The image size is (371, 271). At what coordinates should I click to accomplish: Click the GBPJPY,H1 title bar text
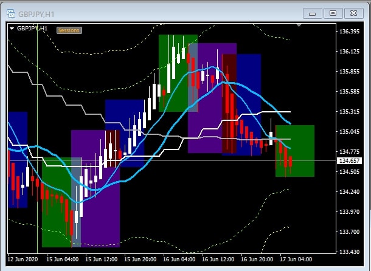point(37,12)
